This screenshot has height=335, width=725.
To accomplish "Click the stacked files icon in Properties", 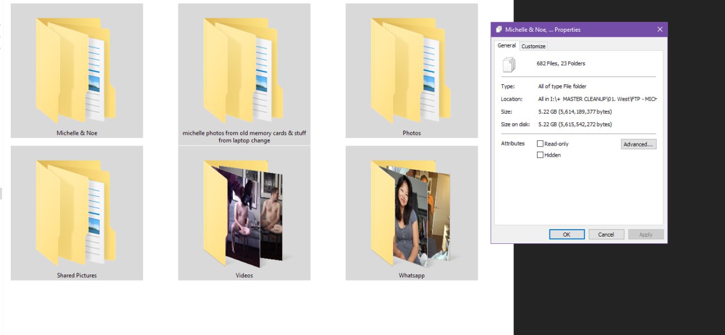I will tap(509, 65).
